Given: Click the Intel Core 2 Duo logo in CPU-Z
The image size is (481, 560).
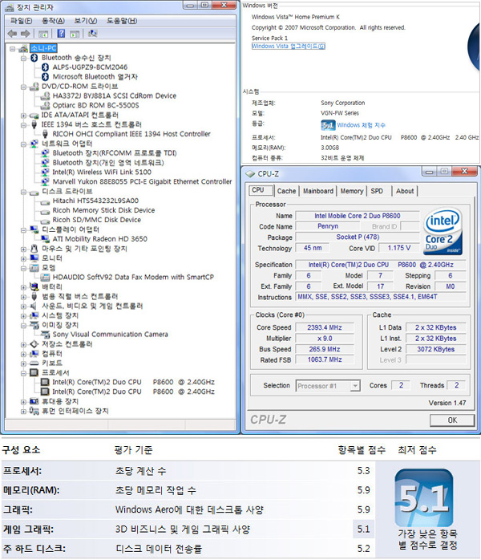Looking at the screenshot, I should tap(443, 232).
